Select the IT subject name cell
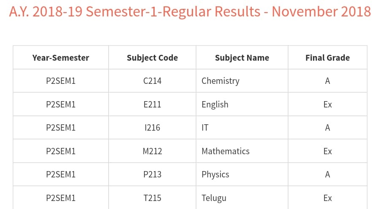 pos(205,128)
